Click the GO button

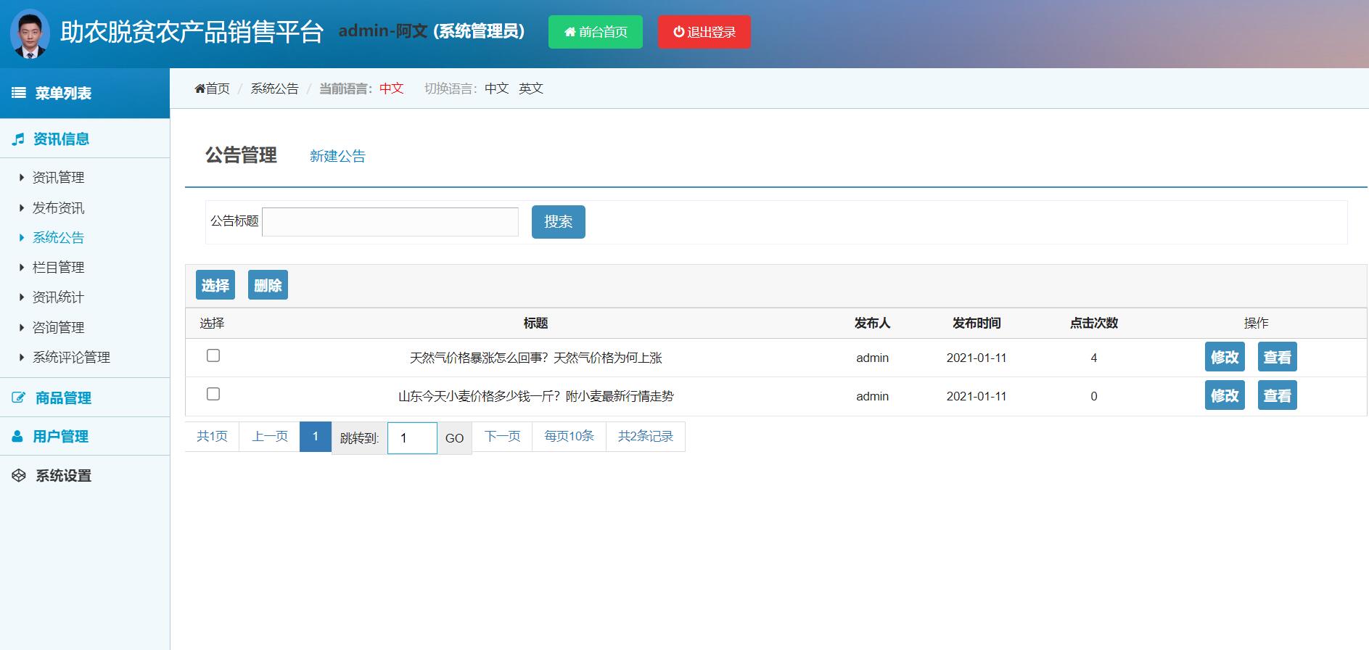[x=454, y=438]
